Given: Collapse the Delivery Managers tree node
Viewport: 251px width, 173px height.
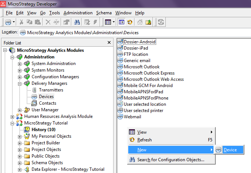Looking at the screenshot, I should [x=20, y=83].
